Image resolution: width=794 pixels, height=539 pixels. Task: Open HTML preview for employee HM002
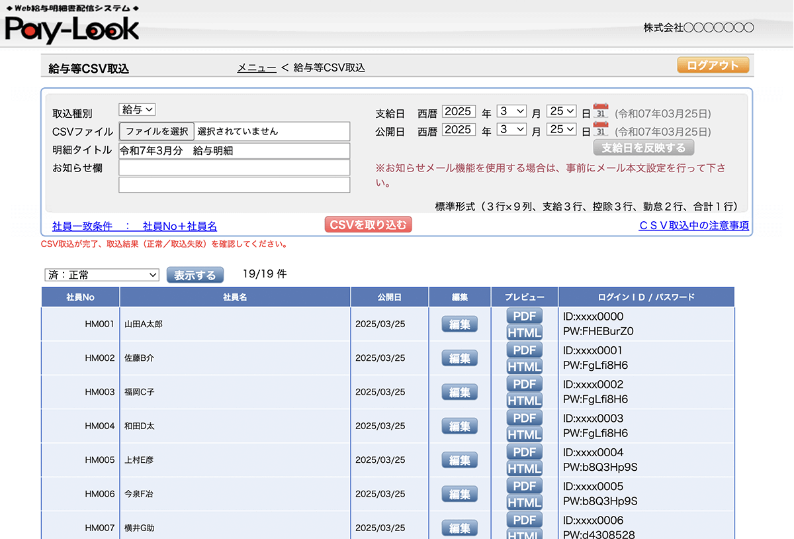(524, 367)
